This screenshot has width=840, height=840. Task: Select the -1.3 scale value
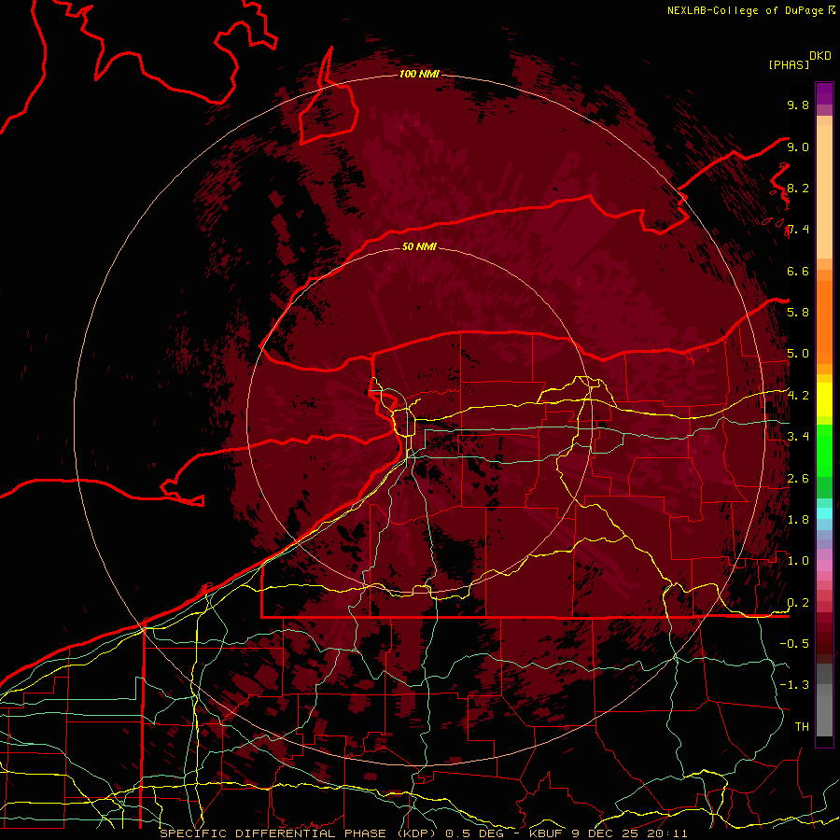[x=794, y=685]
